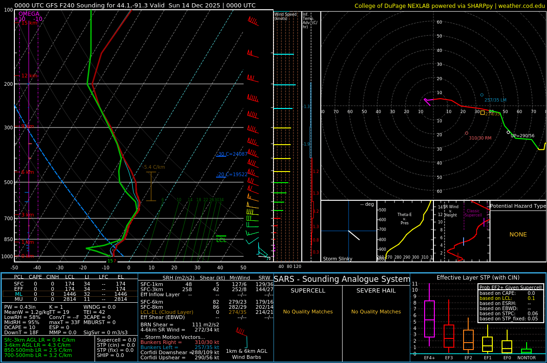This screenshot has width=547, height=363.
Task: Select the SFC-1km kinematics row
Action: (x=207, y=285)
